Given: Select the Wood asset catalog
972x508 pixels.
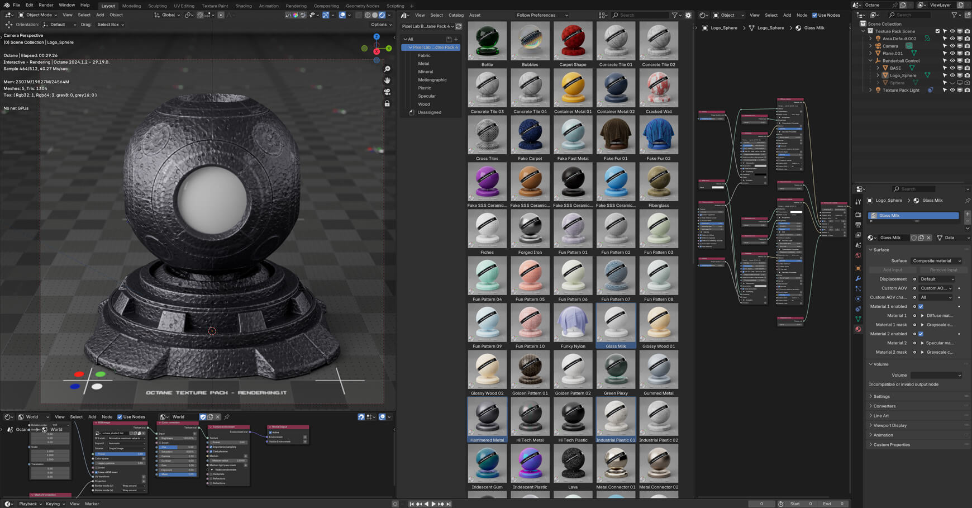Looking at the screenshot, I should [424, 104].
